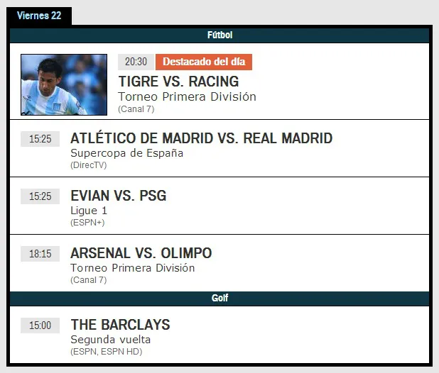This screenshot has width=439, height=373.
Task: Open the Racing player thumbnail photo
Action: (x=64, y=85)
